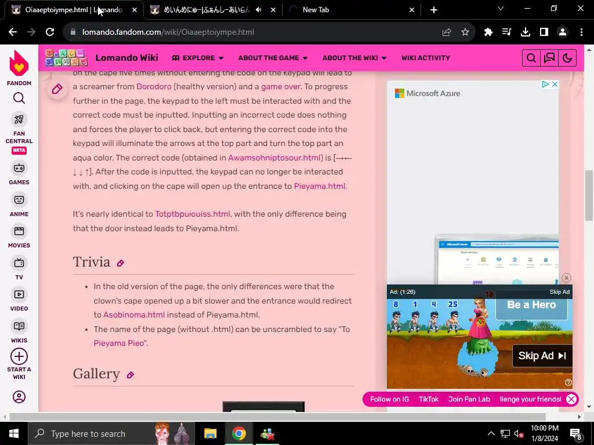Image resolution: width=594 pixels, height=445 pixels.
Task: Reload the page
Action: tap(50, 32)
